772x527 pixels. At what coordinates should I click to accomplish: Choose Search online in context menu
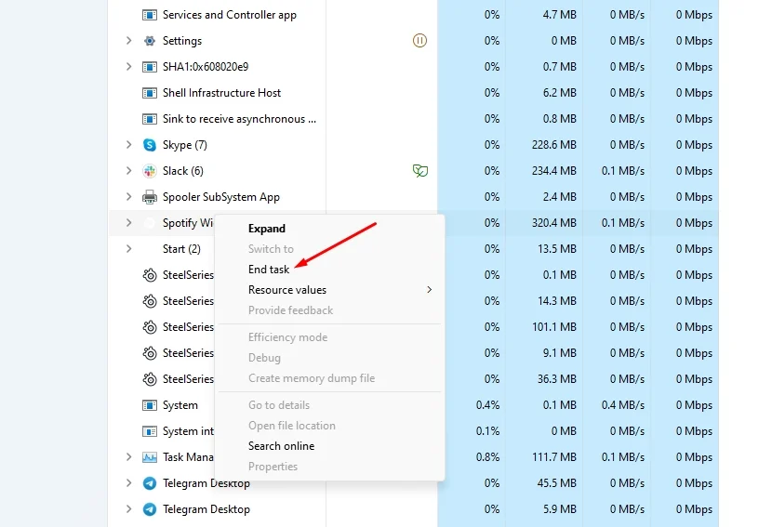click(x=281, y=446)
